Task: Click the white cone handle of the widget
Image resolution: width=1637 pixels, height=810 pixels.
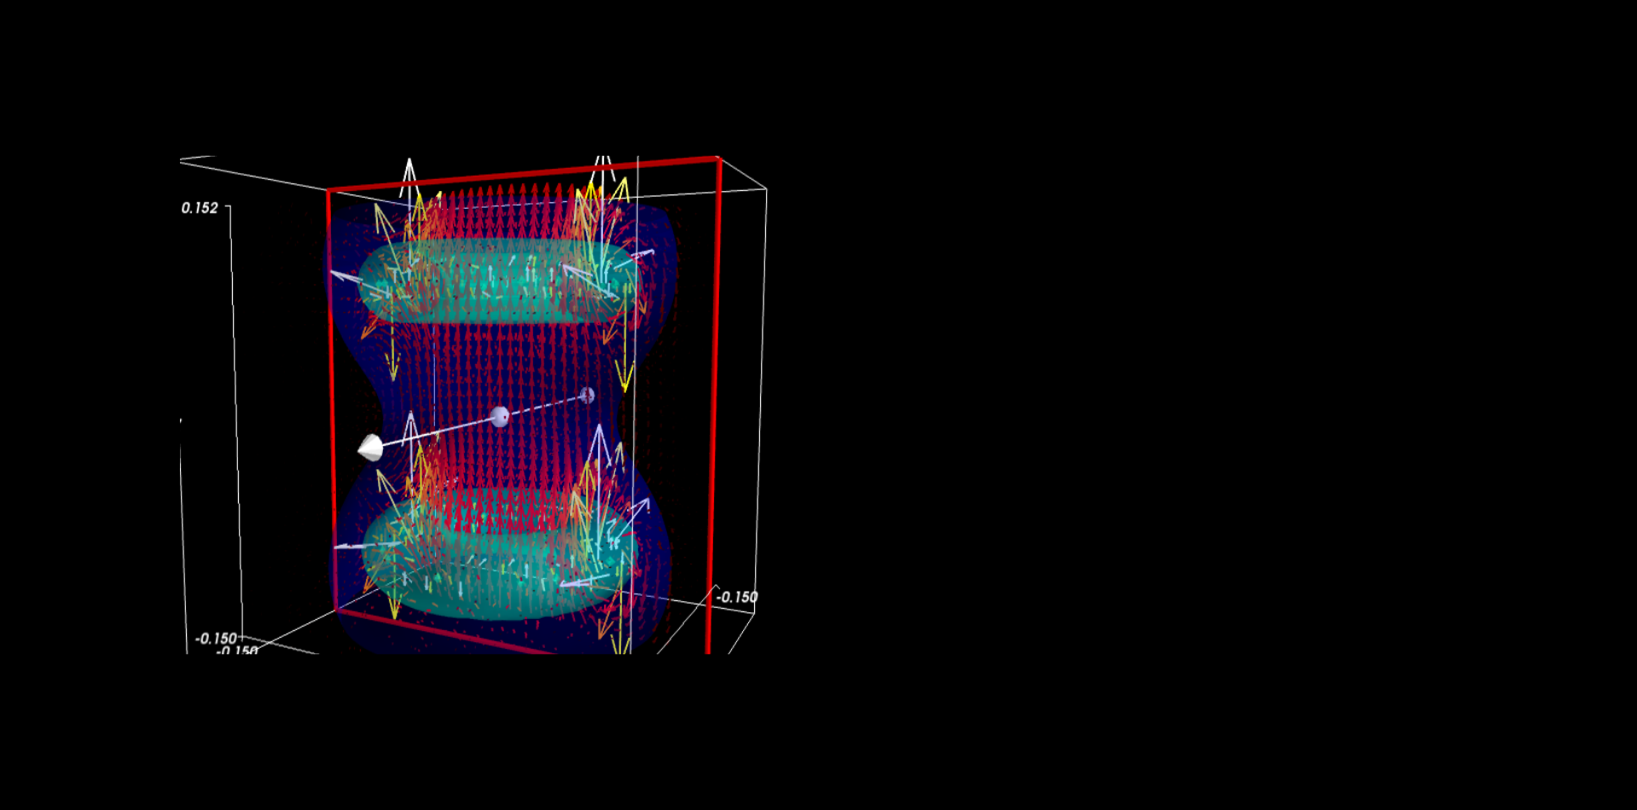Action: [370, 448]
